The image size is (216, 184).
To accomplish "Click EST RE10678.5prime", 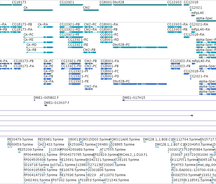I will coord(61,173).
